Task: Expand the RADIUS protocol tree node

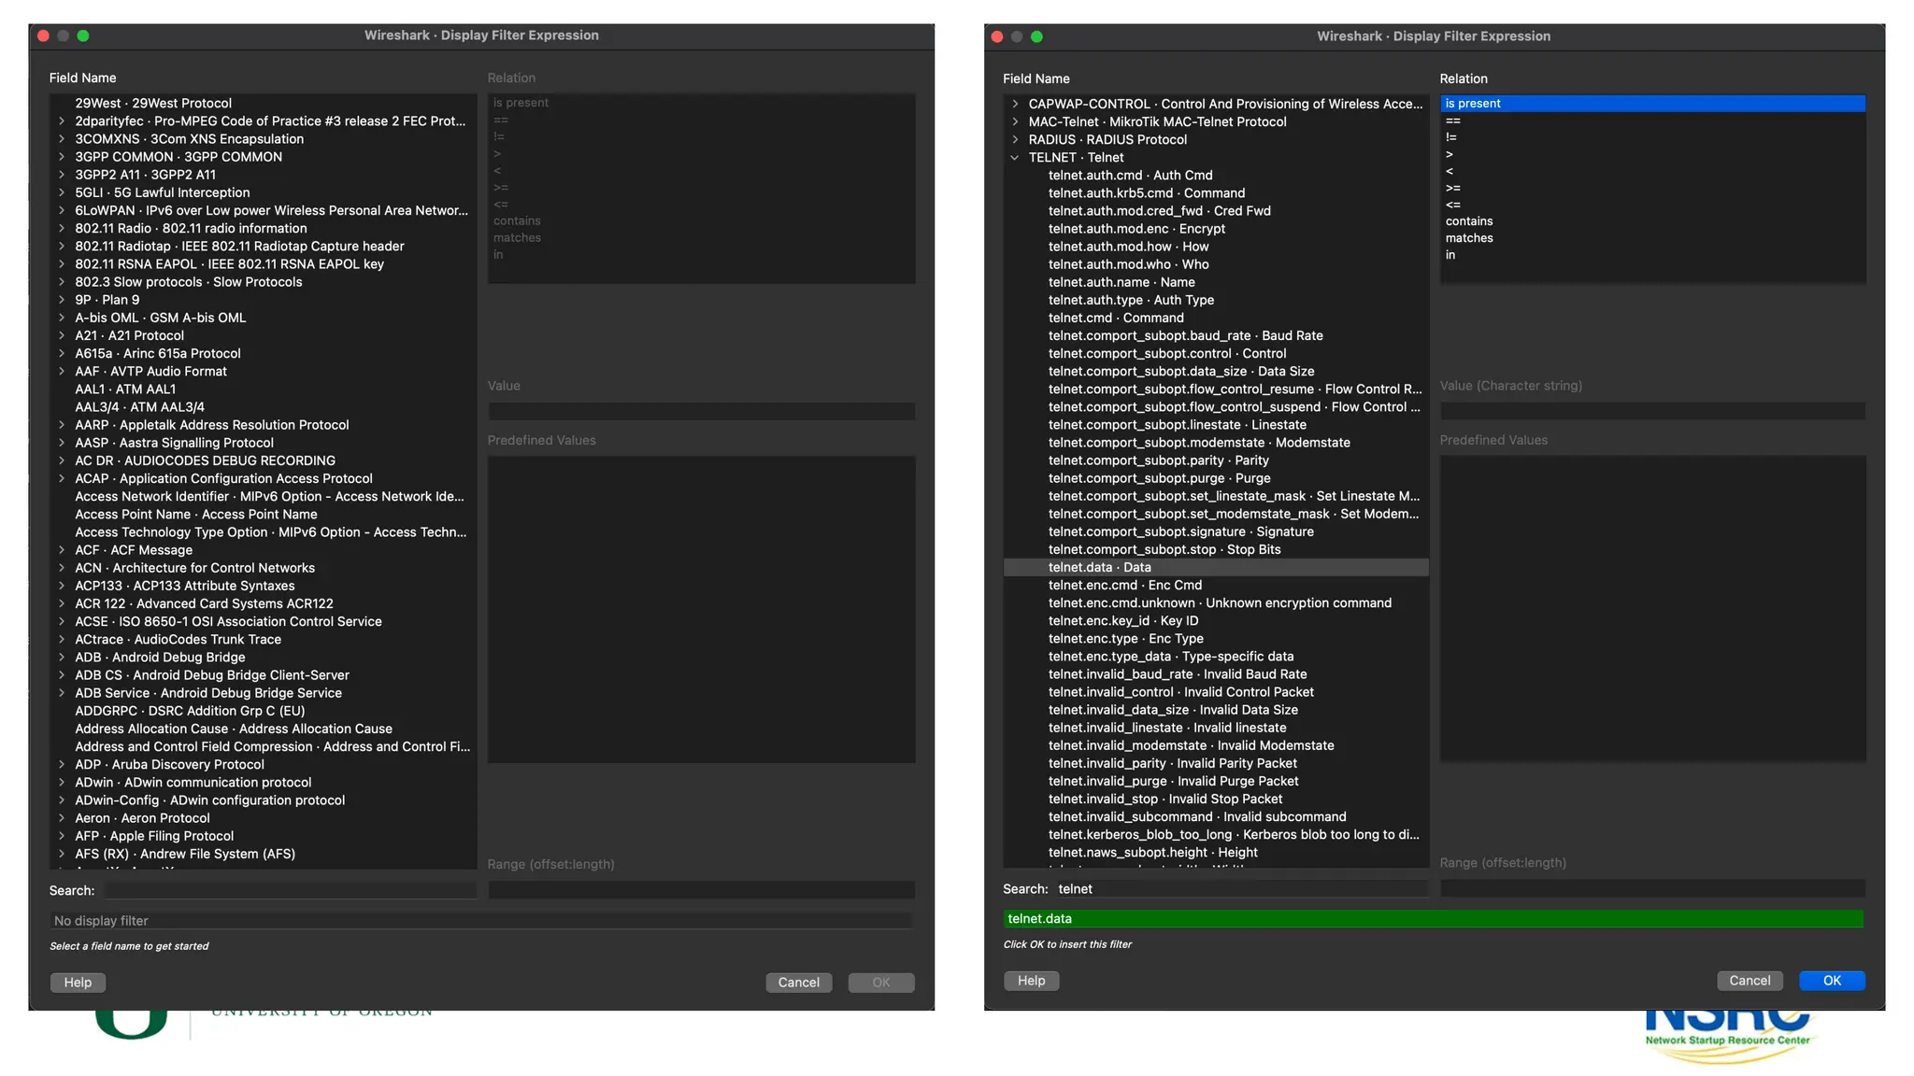Action: pyautogui.click(x=1015, y=140)
